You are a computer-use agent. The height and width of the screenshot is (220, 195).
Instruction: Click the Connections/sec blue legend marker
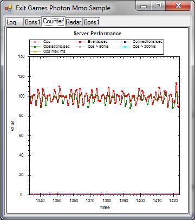coord(125,42)
